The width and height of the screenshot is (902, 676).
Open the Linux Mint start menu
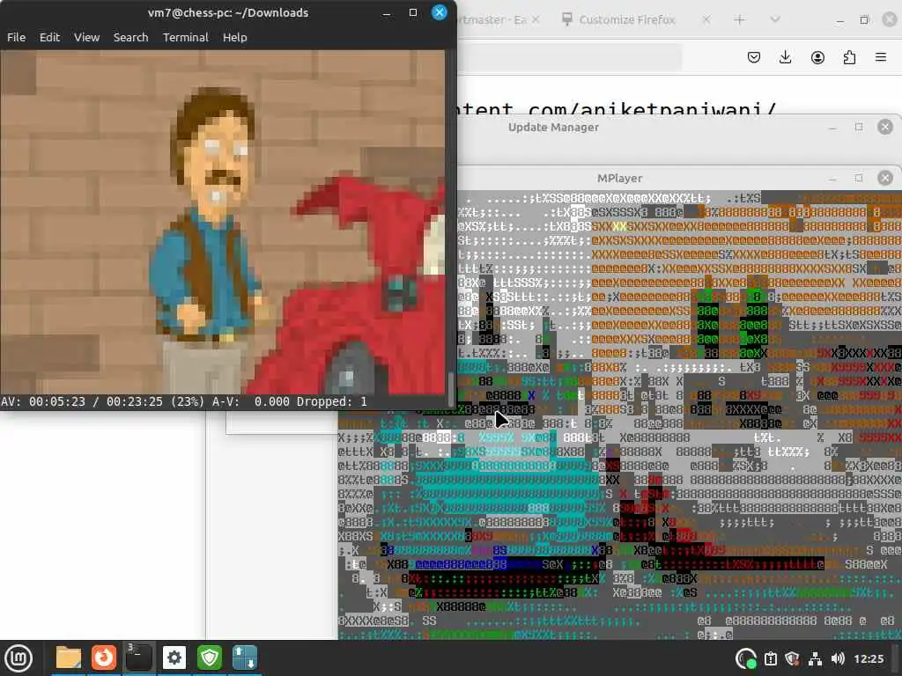(18, 658)
